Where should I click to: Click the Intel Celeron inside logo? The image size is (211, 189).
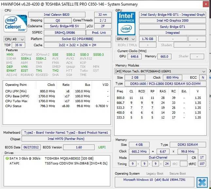tap(15, 24)
